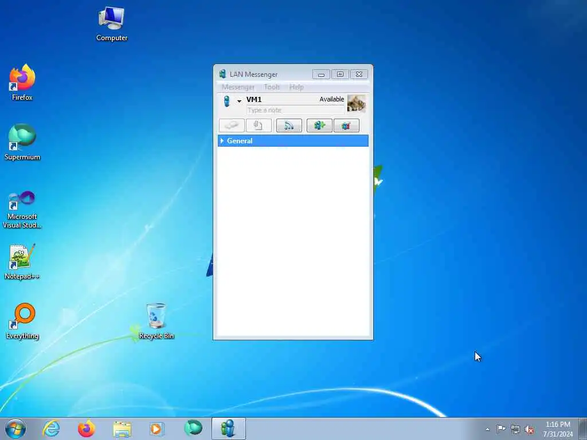Click the send file toolbar button
This screenshot has width=587, height=440.
(x=259, y=125)
